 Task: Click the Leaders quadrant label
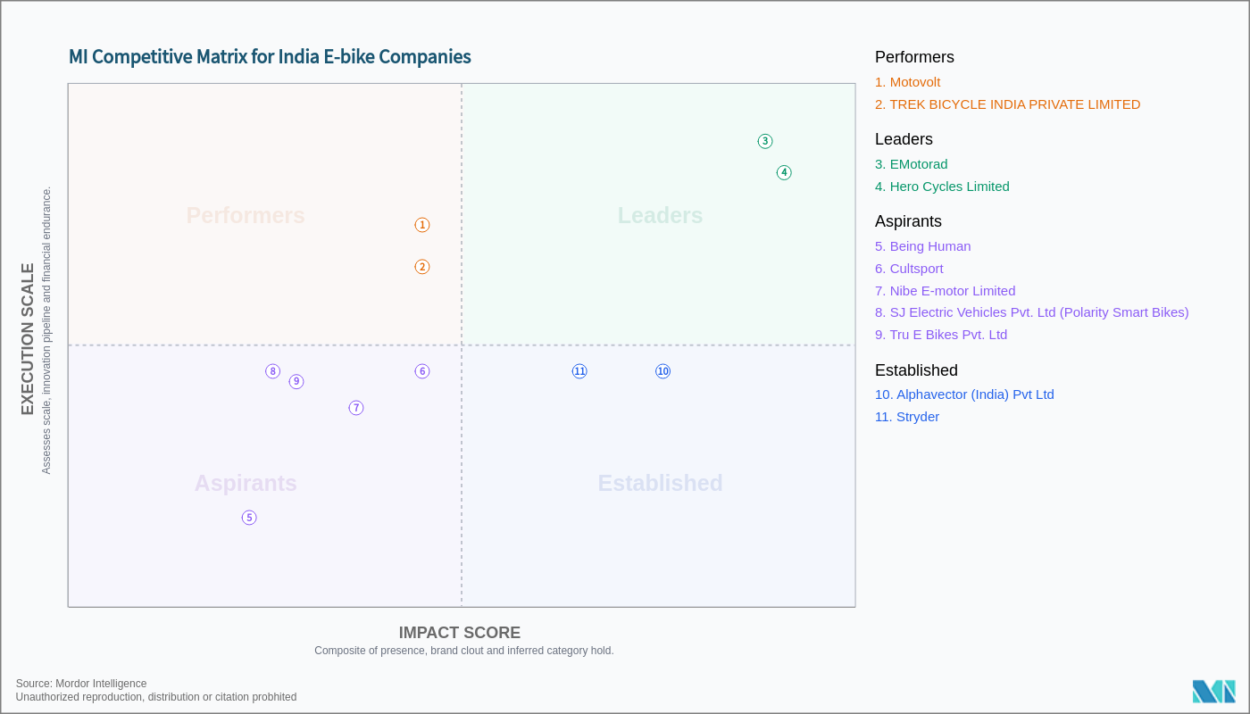[660, 216]
